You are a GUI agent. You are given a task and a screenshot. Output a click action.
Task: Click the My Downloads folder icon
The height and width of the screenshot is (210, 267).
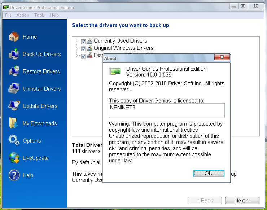point(13,123)
